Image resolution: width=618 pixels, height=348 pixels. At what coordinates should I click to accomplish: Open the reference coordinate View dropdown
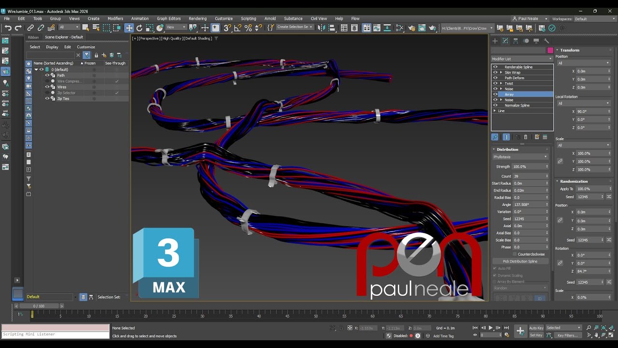pos(176,28)
